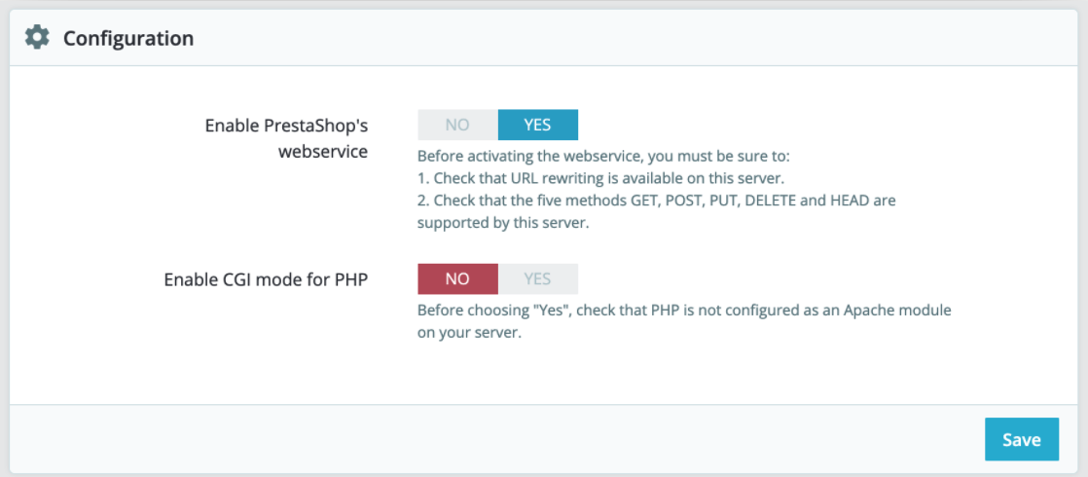Click the "supported by this server." hint line

coord(502,222)
